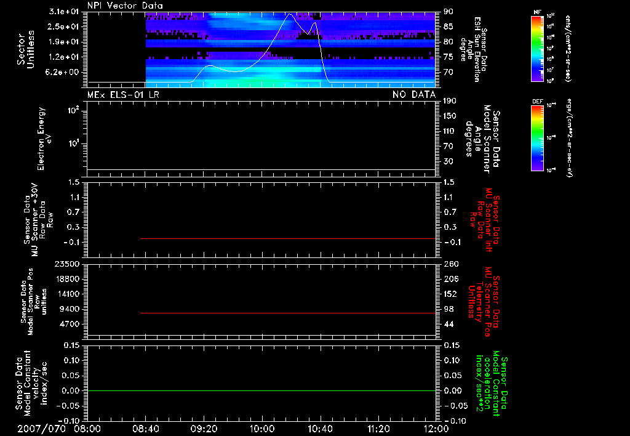Click the 10:00 time axis label

[262, 429]
